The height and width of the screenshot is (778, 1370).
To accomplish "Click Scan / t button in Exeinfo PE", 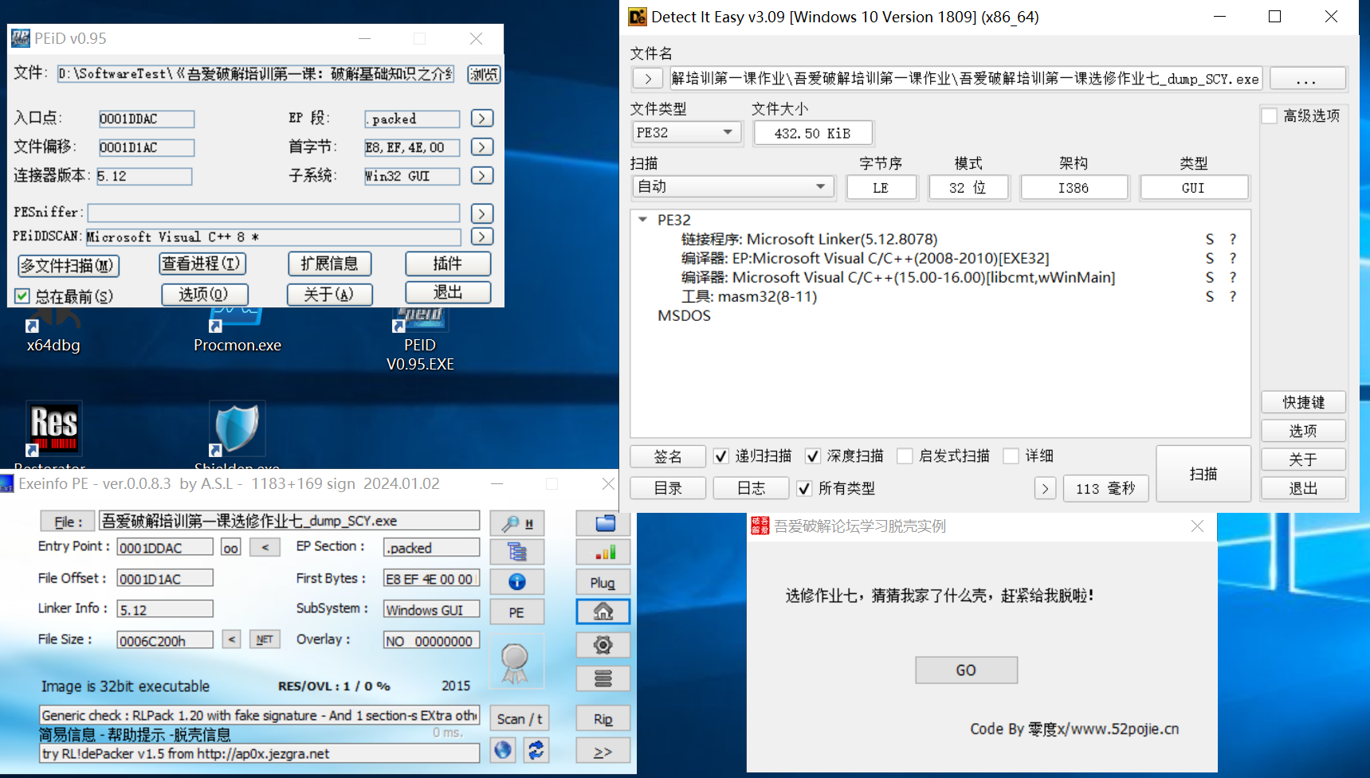I will [520, 718].
